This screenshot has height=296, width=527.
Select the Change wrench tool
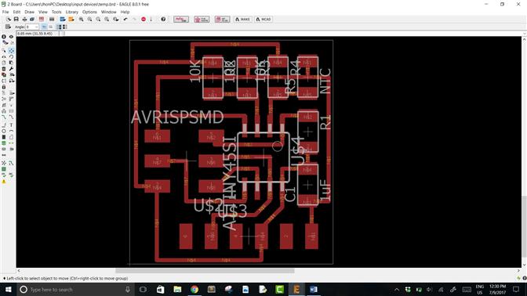click(x=11, y=69)
